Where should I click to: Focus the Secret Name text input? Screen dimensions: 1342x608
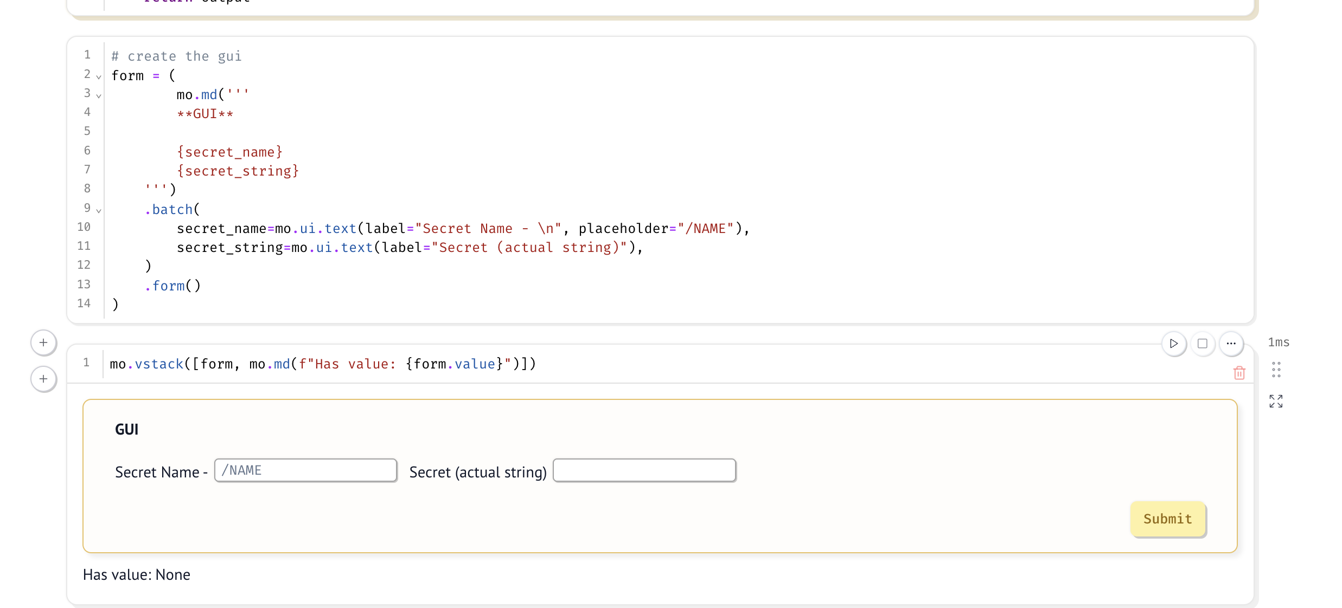click(306, 470)
